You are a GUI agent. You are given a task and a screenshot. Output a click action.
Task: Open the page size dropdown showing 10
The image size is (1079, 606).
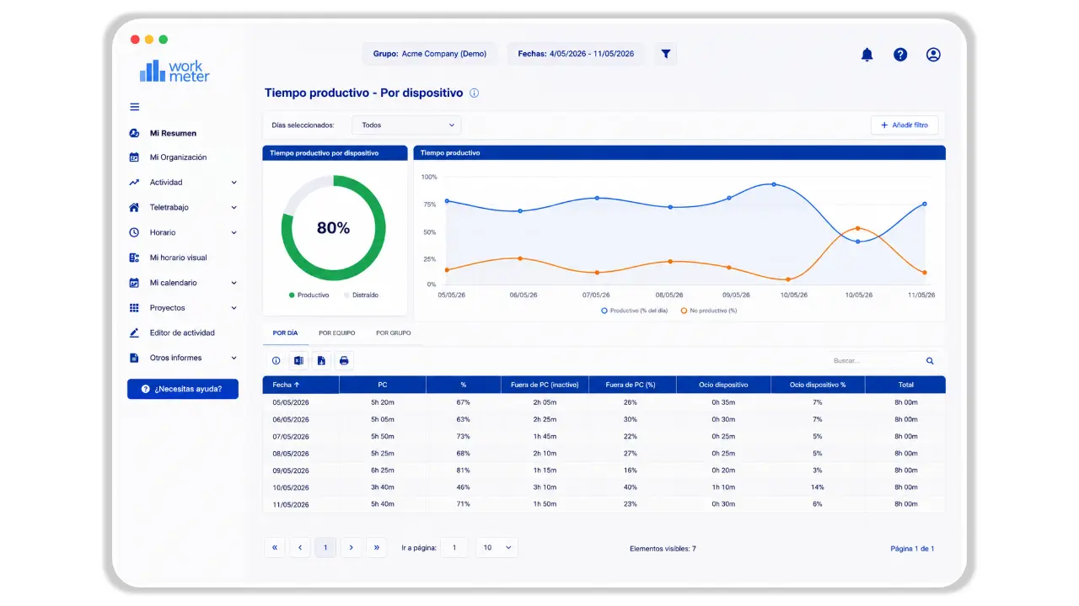497,548
